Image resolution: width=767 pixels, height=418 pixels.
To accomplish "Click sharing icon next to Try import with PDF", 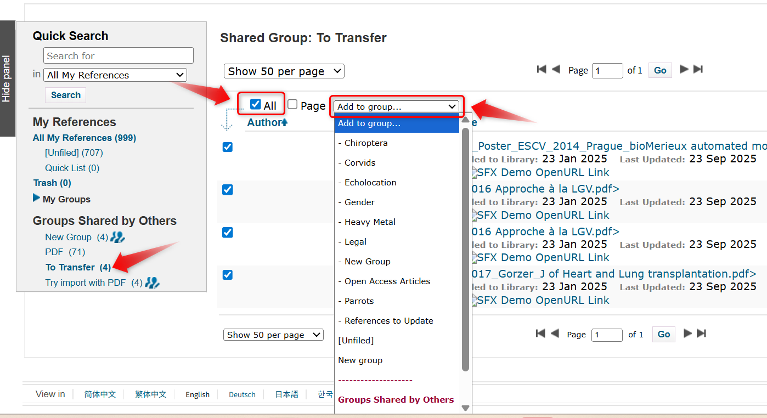I will click(x=152, y=283).
